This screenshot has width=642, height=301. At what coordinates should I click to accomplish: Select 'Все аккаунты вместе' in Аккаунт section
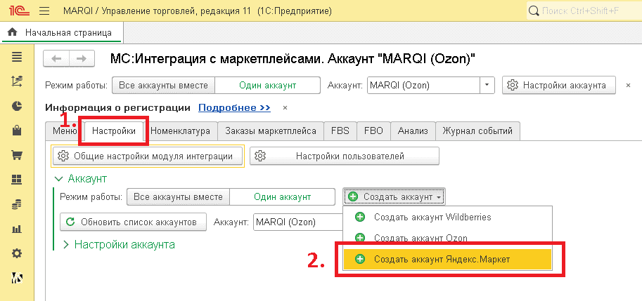(x=178, y=197)
